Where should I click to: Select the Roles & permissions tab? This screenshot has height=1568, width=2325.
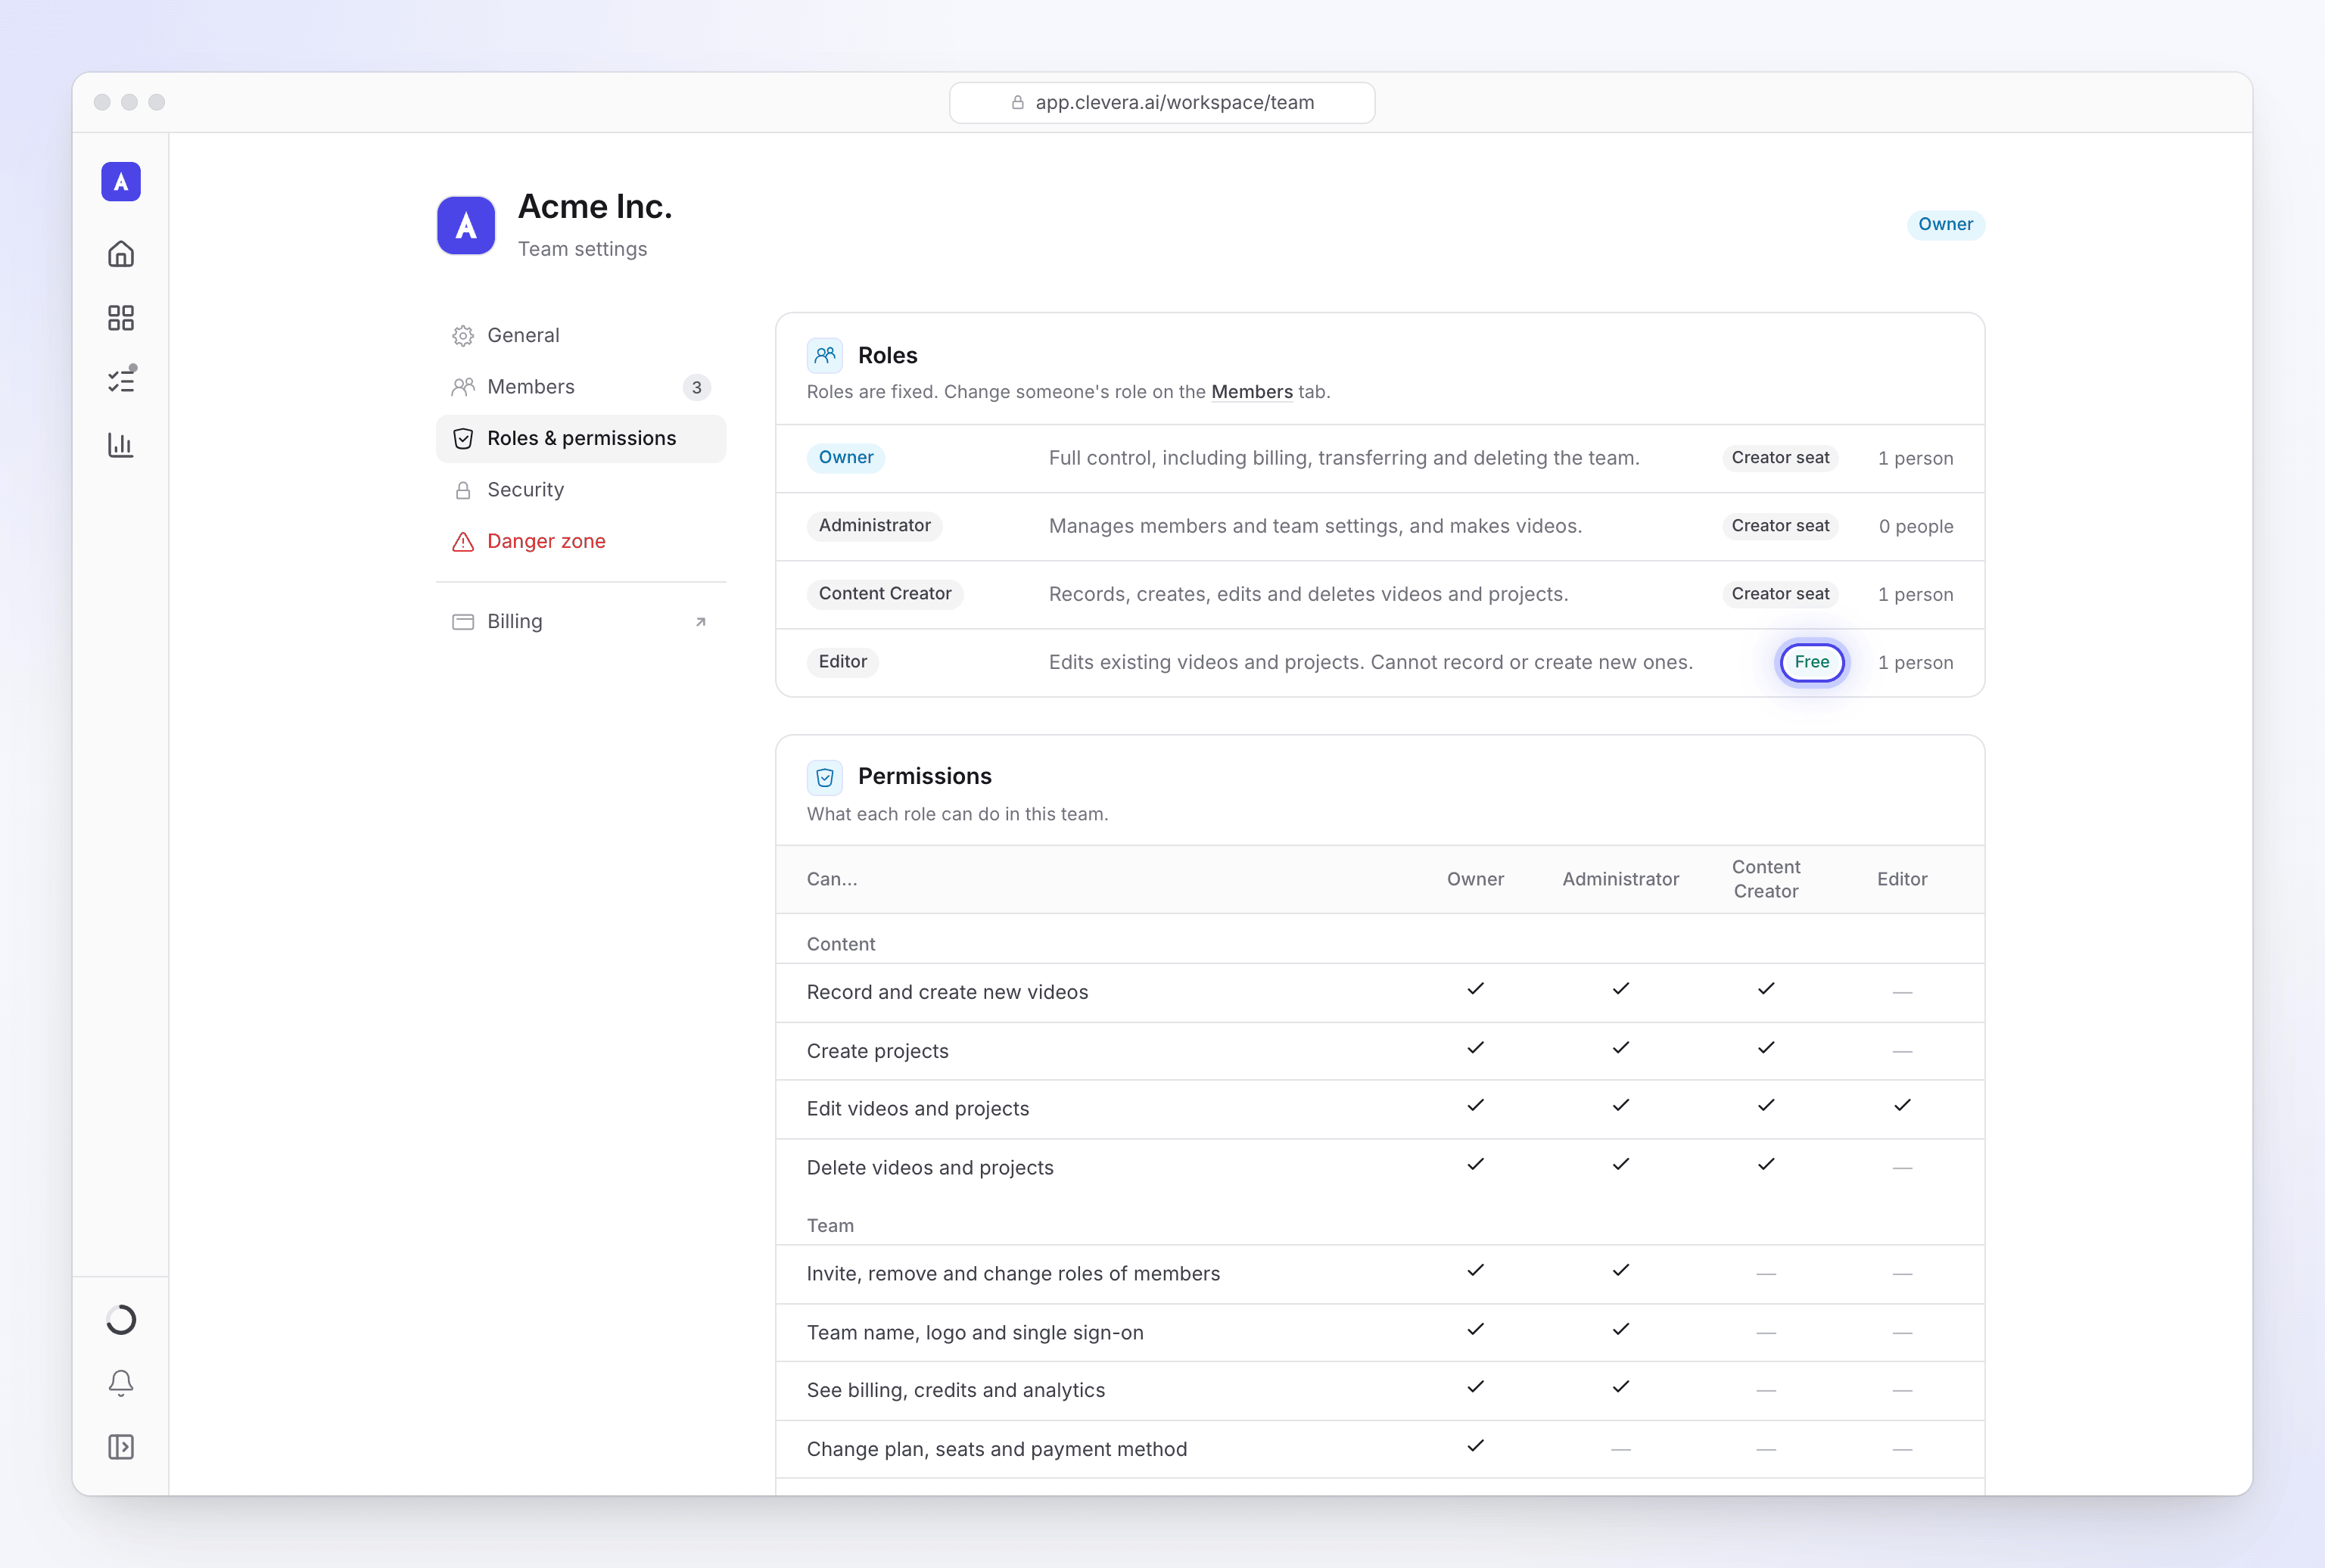[x=581, y=438]
